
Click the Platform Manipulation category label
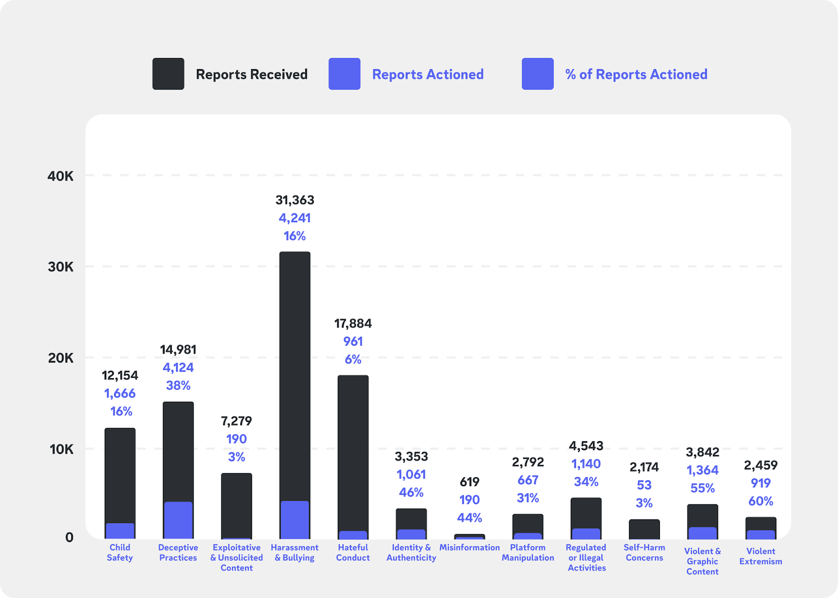pyautogui.click(x=527, y=552)
